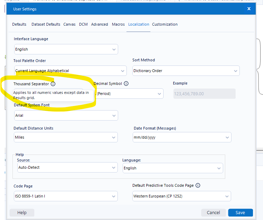Image resolution: width=263 pixels, height=220 pixels.
Task: Click the Decimal Symbol info icon
Action: (126, 83)
